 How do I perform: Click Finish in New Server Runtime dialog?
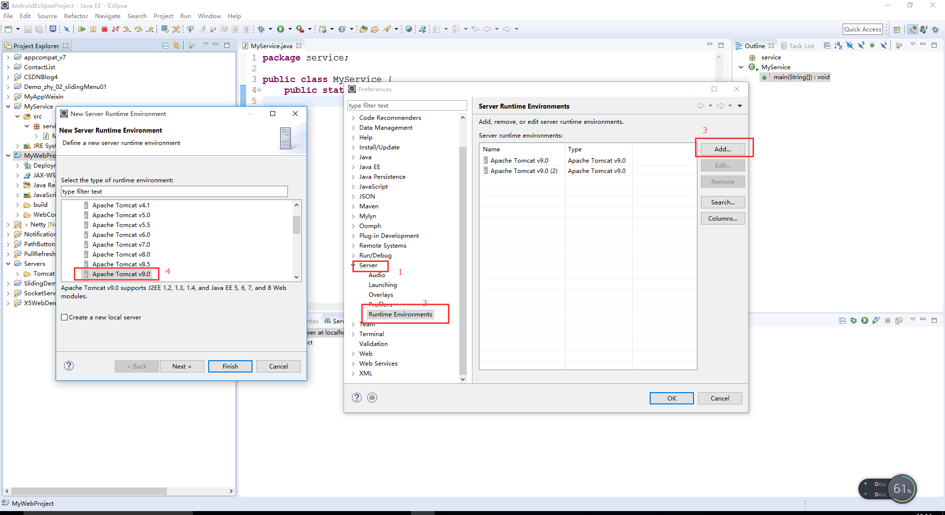[230, 366]
